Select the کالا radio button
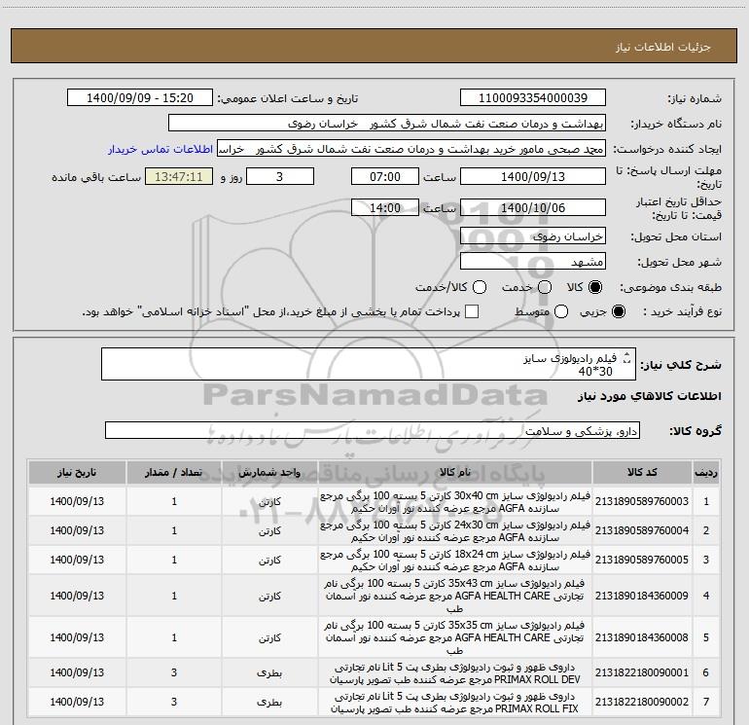Image resolution: width=749 pixels, height=725 pixels. point(595,287)
